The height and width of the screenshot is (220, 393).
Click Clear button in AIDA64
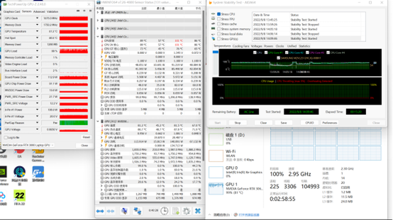(263, 123)
